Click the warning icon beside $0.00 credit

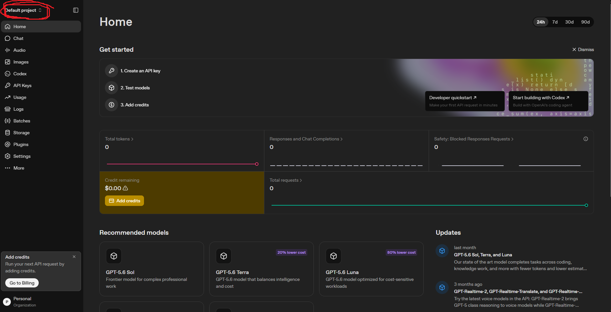coord(125,188)
